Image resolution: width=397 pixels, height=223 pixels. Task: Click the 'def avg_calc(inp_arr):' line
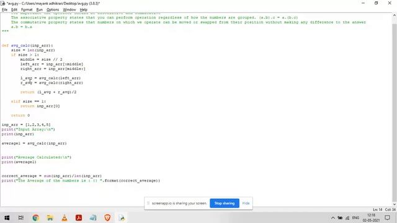coord(27,45)
